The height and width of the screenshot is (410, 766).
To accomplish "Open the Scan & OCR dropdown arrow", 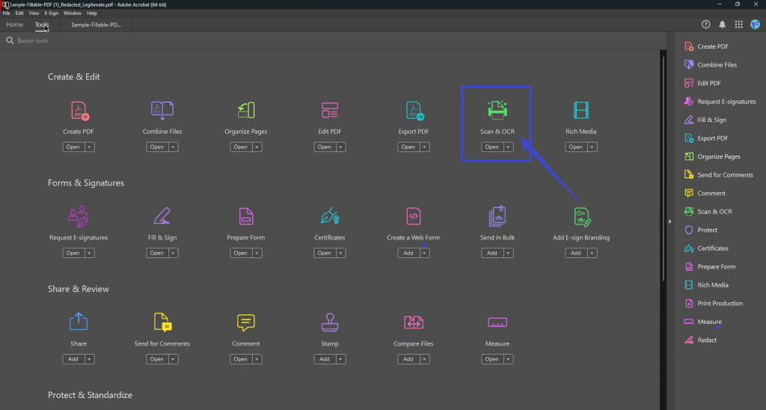I will point(508,147).
